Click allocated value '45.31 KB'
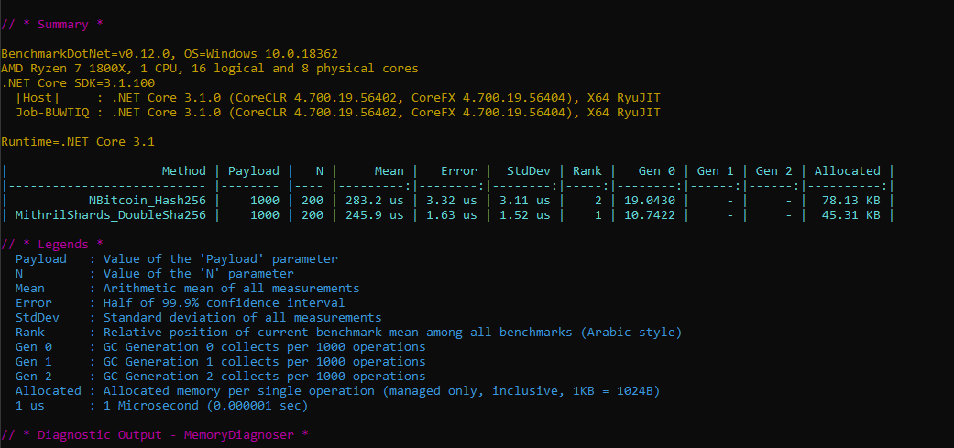 pyautogui.click(x=851, y=214)
